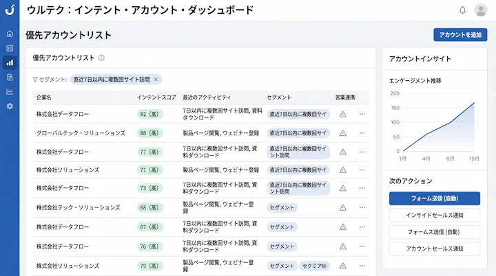
Task: Open the more options for 株式会社テック・ソリューションズ
Action: pyautogui.click(x=362, y=207)
